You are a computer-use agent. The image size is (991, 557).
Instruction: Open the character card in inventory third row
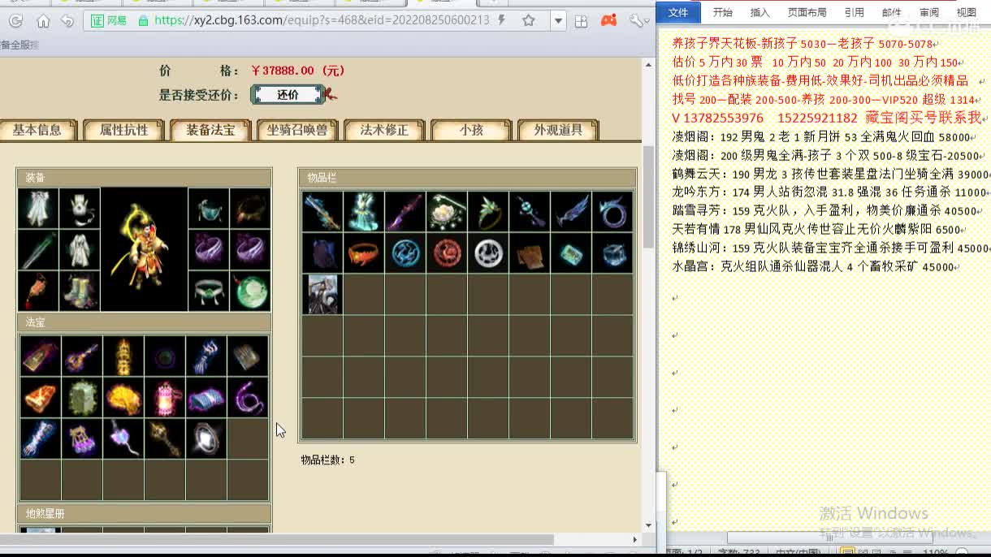pos(322,294)
